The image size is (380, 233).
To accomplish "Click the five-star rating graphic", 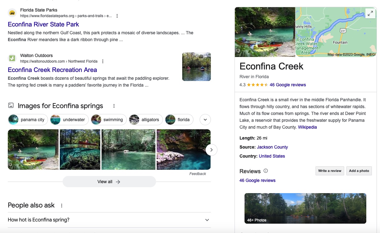I will 258,85.
